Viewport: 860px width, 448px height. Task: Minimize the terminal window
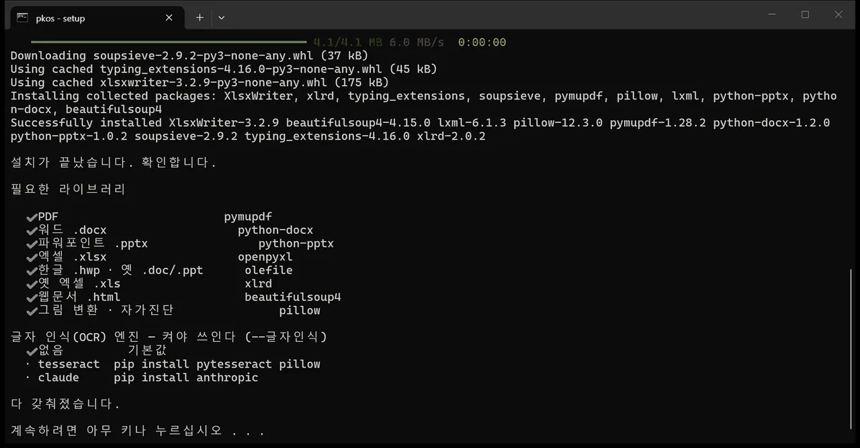click(x=773, y=15)
